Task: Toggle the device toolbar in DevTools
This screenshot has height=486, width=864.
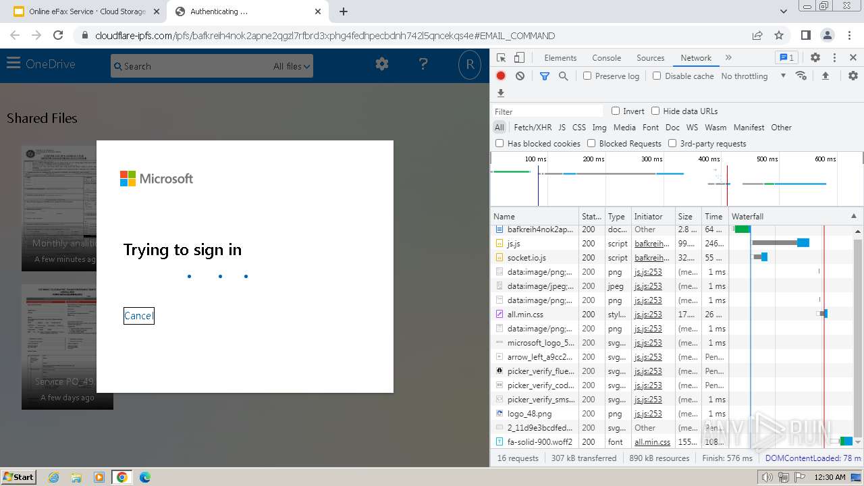Action: [x=519, y=58]
